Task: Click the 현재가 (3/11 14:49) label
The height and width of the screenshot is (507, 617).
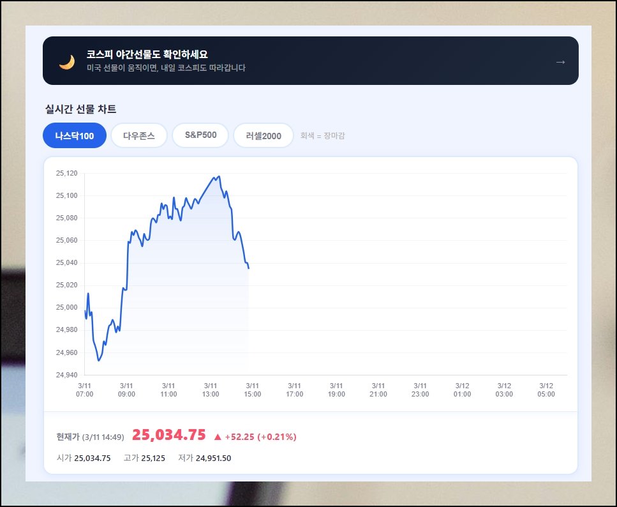Action: coord(90,437)
